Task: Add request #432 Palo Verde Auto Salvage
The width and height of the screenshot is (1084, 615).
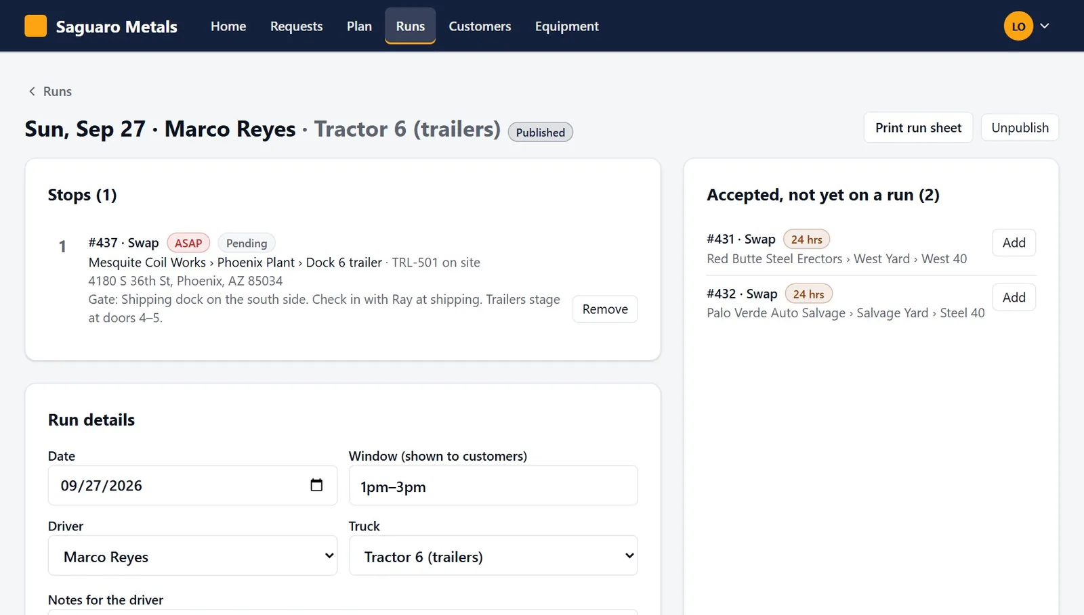Action: pyautogui.click(x=1014, y=298)
